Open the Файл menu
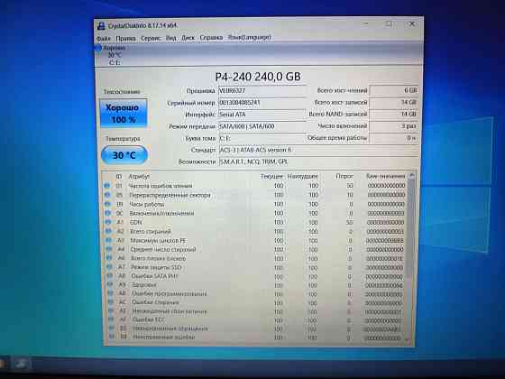The width and height of the screenshot is (505, 379). 104,38
